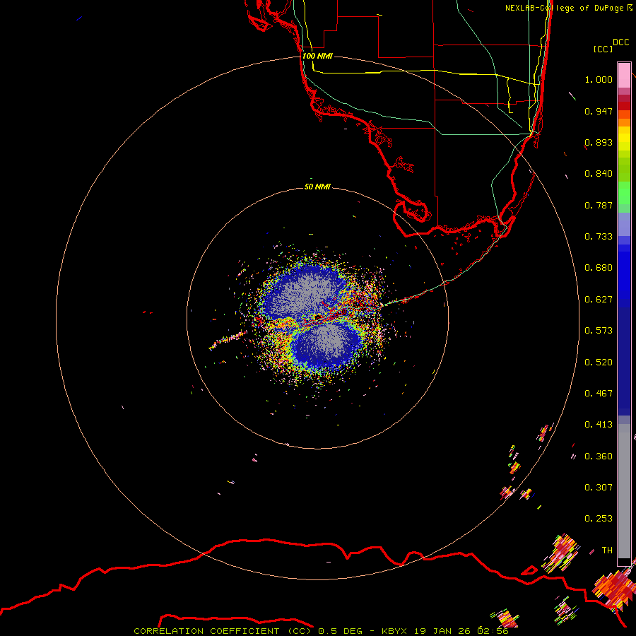
Task: Click the 0.307 scale value
Action: [x=599, y=488]
